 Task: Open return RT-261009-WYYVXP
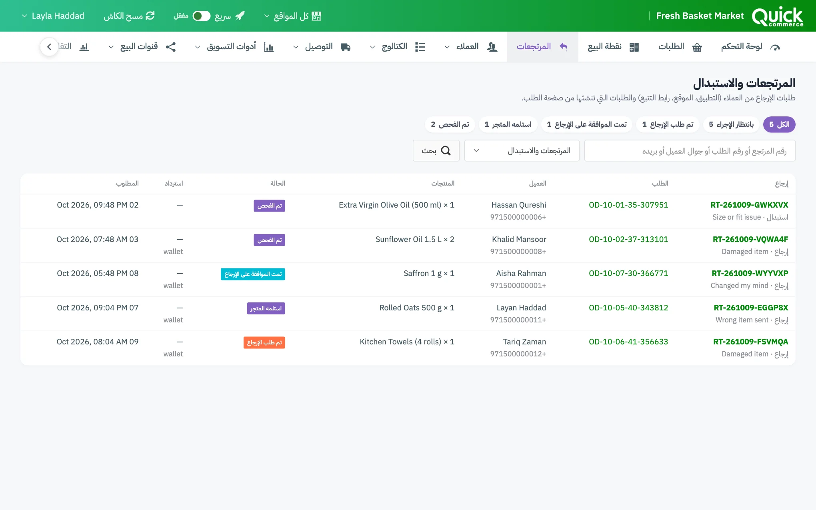(750, 273)
